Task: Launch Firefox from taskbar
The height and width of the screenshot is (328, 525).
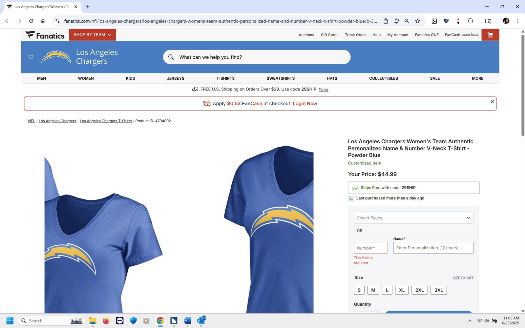Action: click(x=106, y=320)
